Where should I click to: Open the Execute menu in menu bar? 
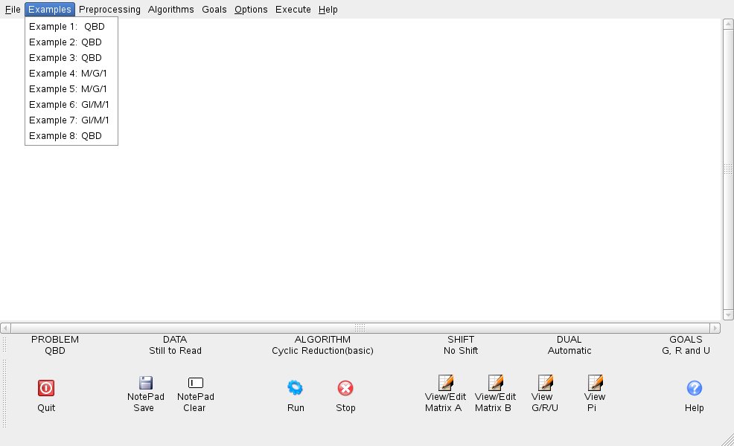(293, 10)
